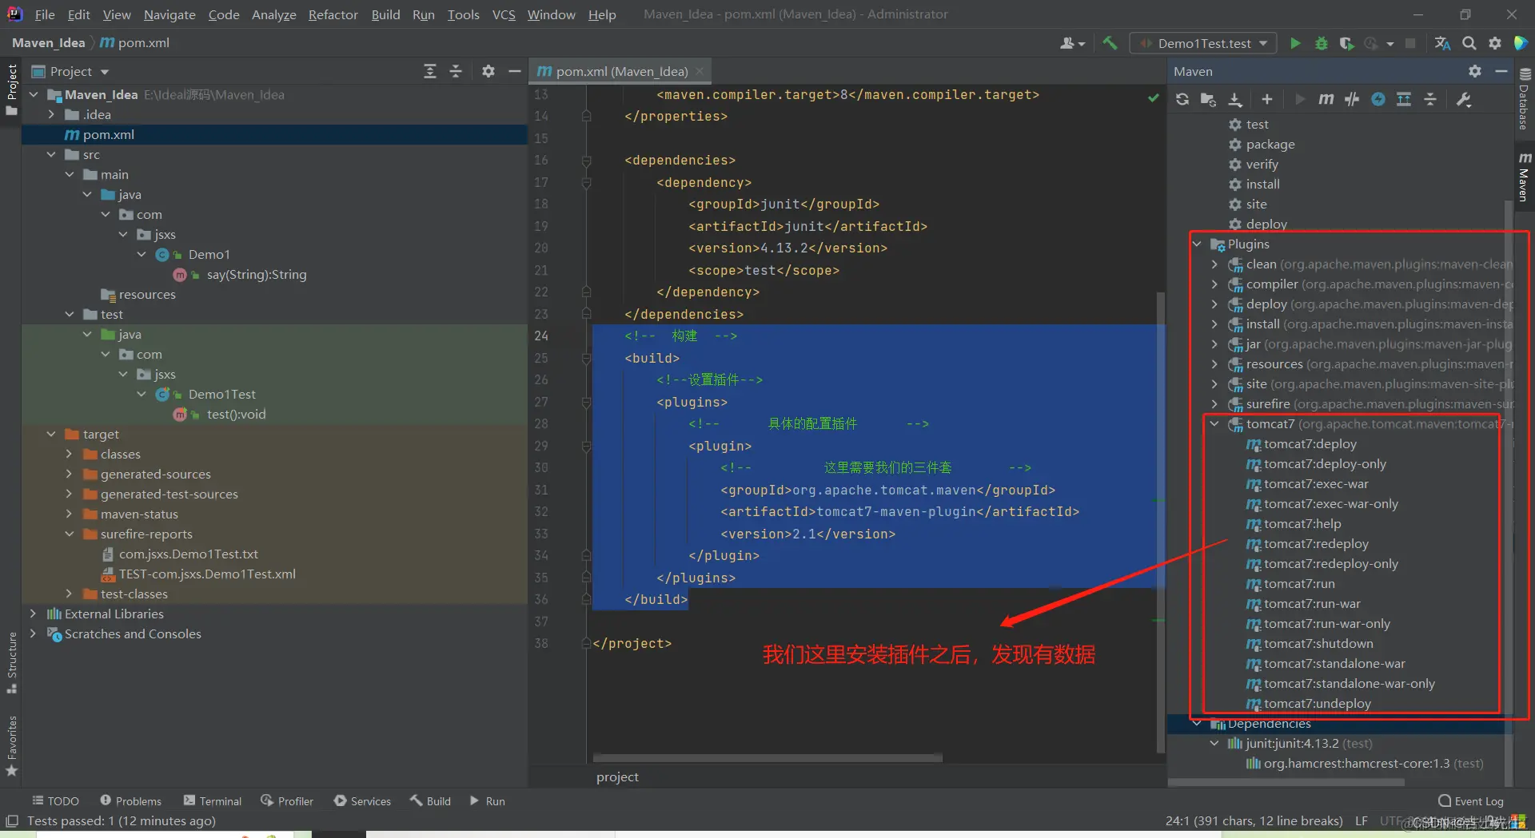Image resolution: width=1535 pixels, height=838 pixels.
Task: Open the Services tool window
Action: coord(362,801)
